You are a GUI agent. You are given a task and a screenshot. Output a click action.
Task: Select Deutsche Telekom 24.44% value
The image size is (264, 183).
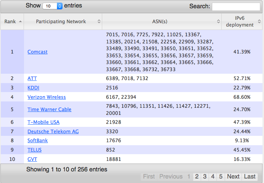tap(242, 131)
